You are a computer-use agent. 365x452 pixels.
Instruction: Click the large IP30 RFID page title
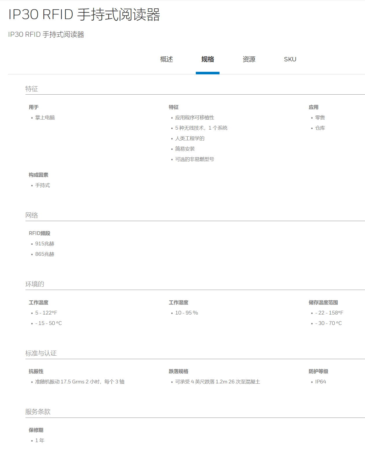tap(84, 14)
